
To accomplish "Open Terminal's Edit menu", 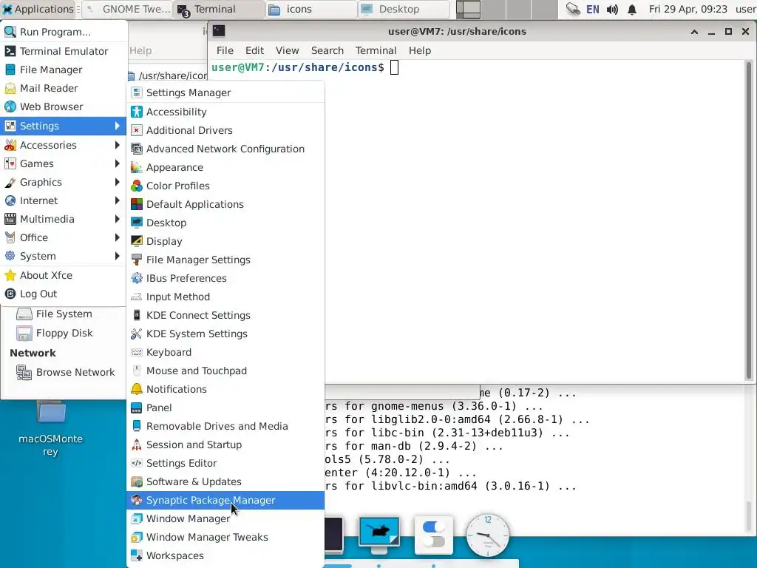I will (254, 50).
